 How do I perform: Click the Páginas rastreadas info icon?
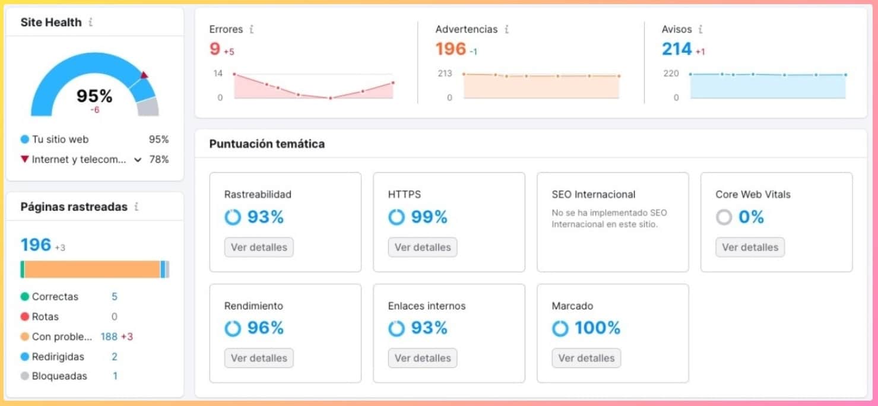[x=137, y=207]
